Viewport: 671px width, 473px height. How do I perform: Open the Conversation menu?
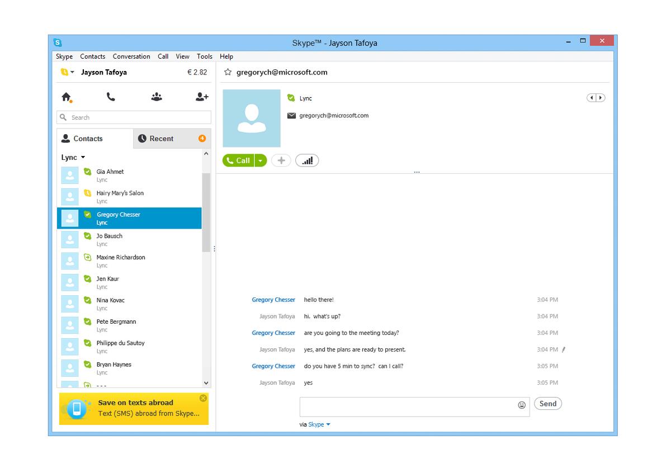(131, 56)
